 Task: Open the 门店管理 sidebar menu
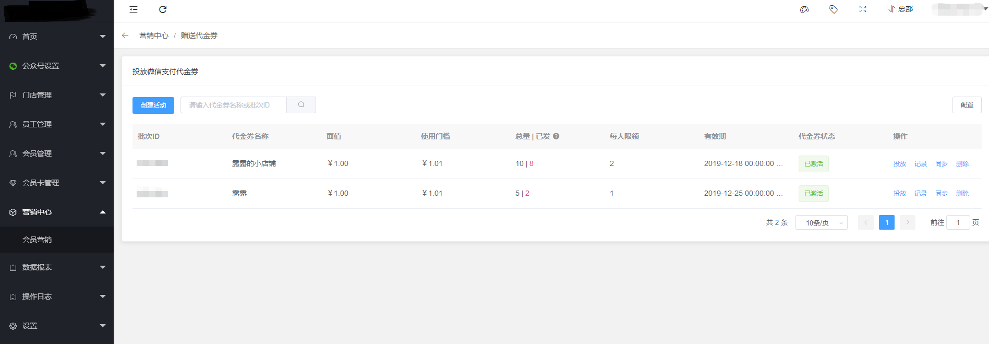click(57, 95)
